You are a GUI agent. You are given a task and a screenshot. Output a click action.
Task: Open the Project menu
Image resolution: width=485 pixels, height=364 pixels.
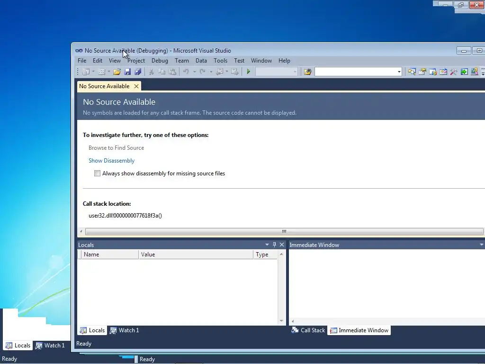tap(136, 61)
